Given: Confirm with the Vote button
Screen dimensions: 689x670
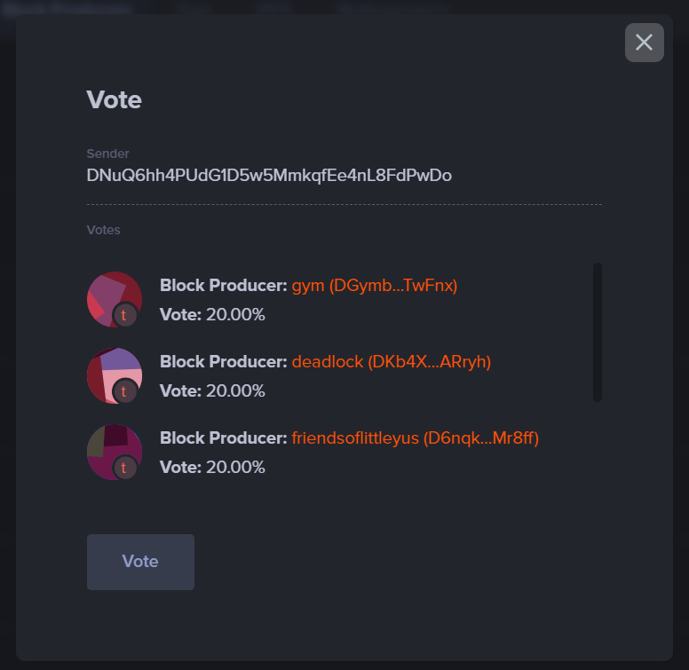Looking at the screenshot, I should (140, 562).
